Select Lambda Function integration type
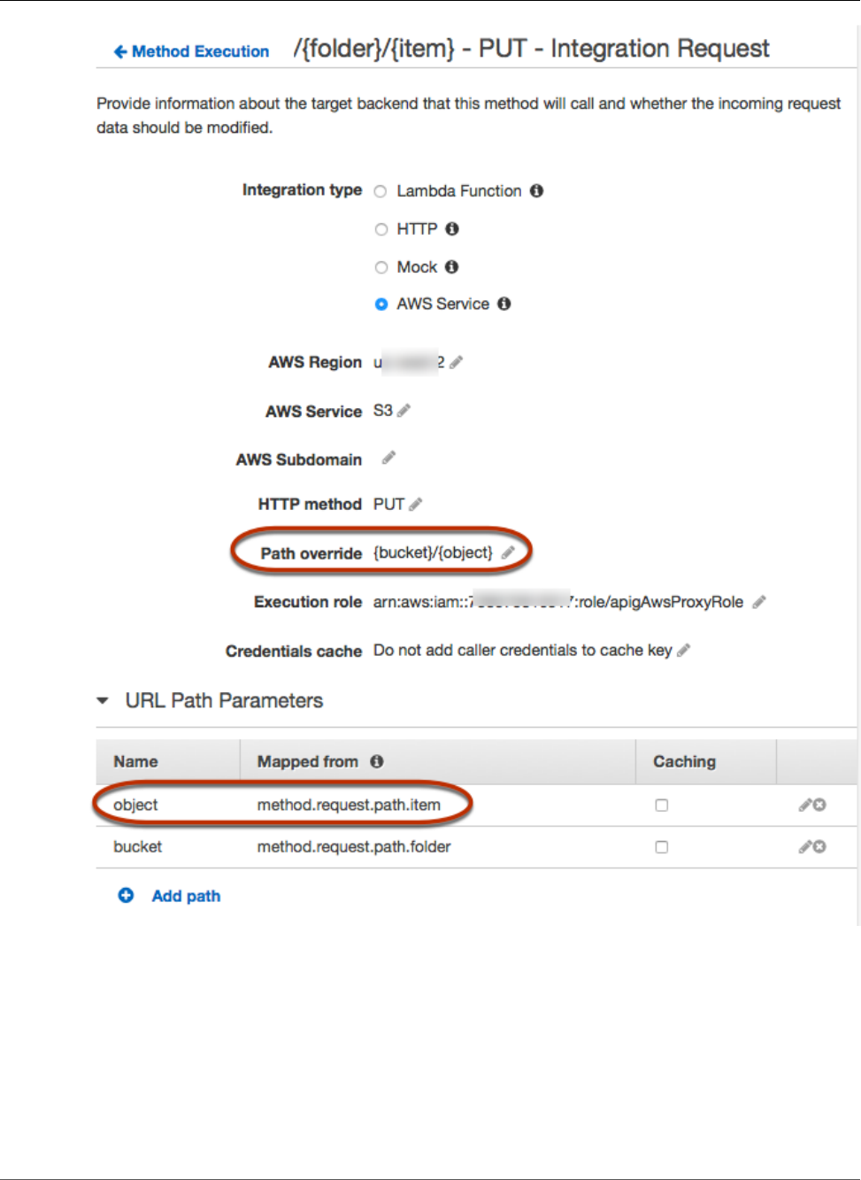Screen dimensions: 861x1180 [381, 191]
